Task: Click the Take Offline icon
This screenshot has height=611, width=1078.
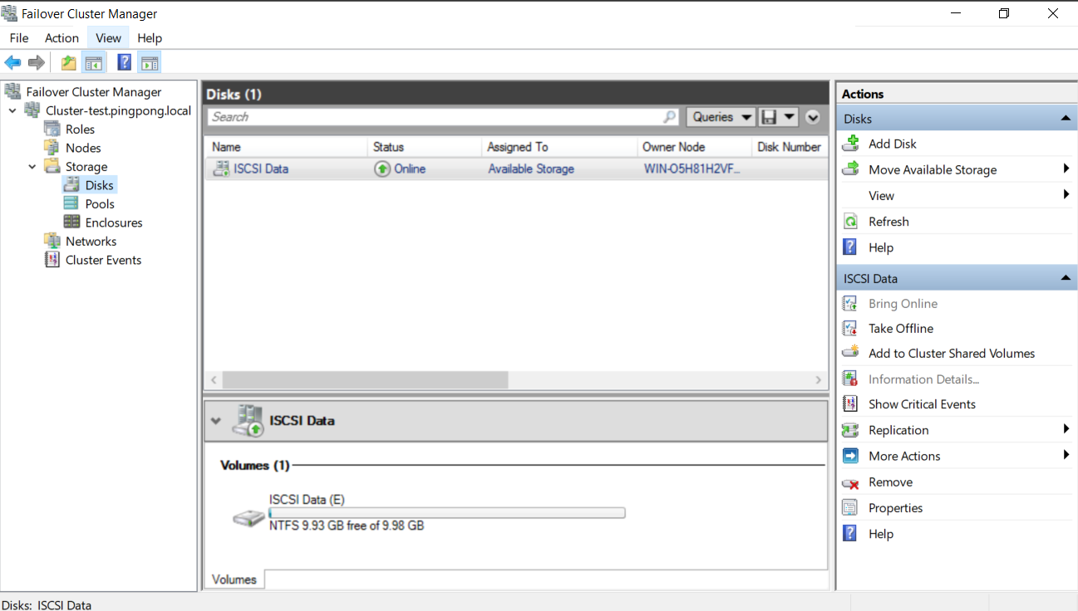Action: pos(849,329)
